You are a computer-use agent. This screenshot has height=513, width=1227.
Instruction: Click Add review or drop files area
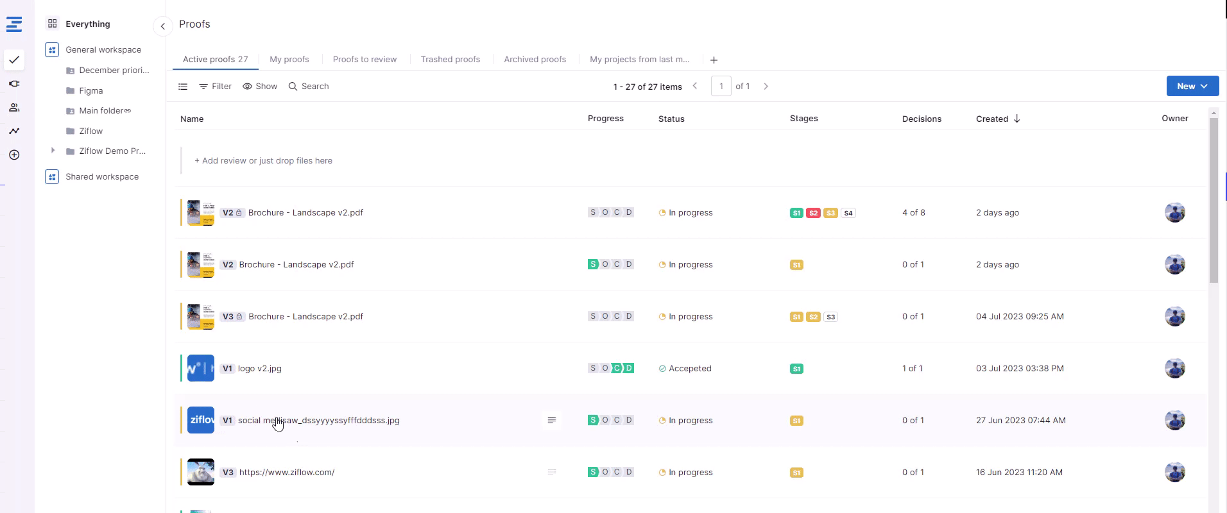point(263,160)
